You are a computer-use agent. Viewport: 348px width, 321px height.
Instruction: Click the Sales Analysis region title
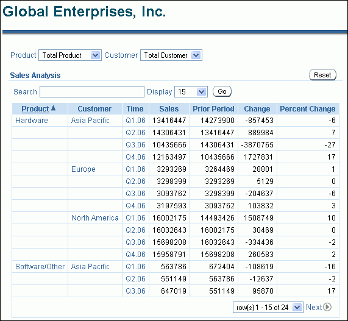[x=35, y=75]
